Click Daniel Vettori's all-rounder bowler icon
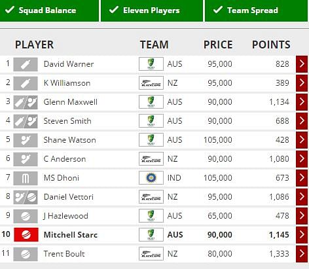 pos(26,197)
